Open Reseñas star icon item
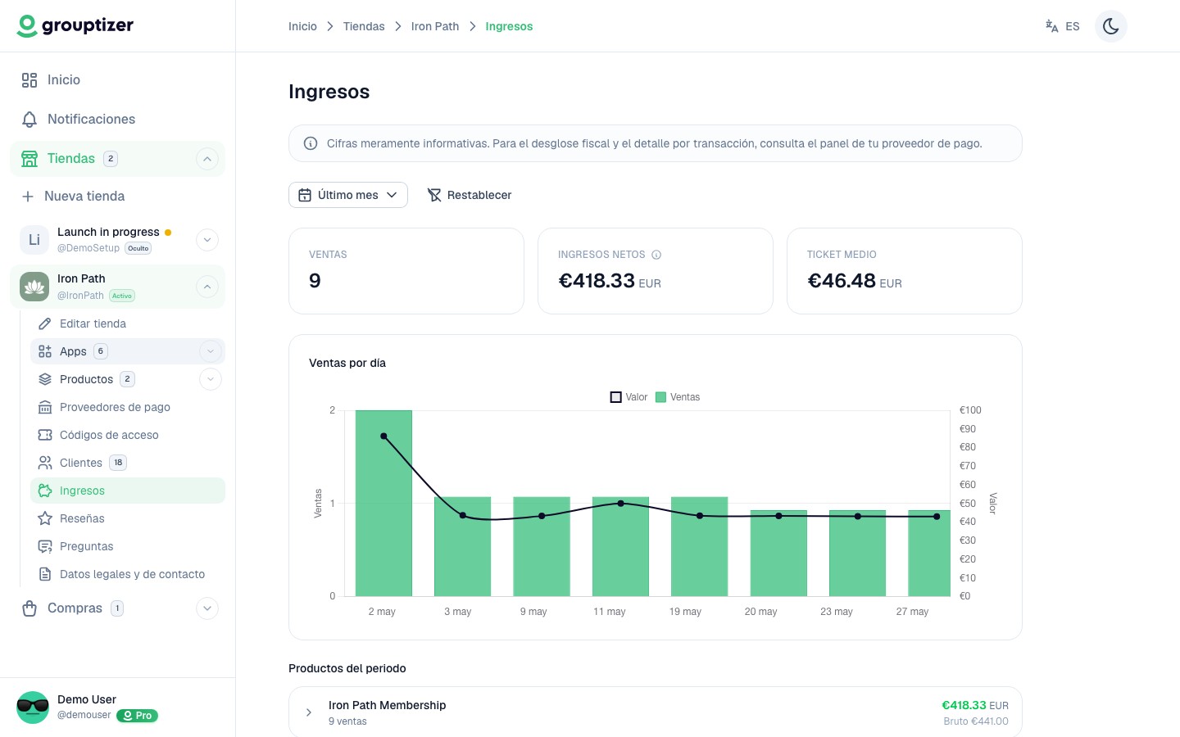This screenshot has width=1180, height=737. [45, 518]
